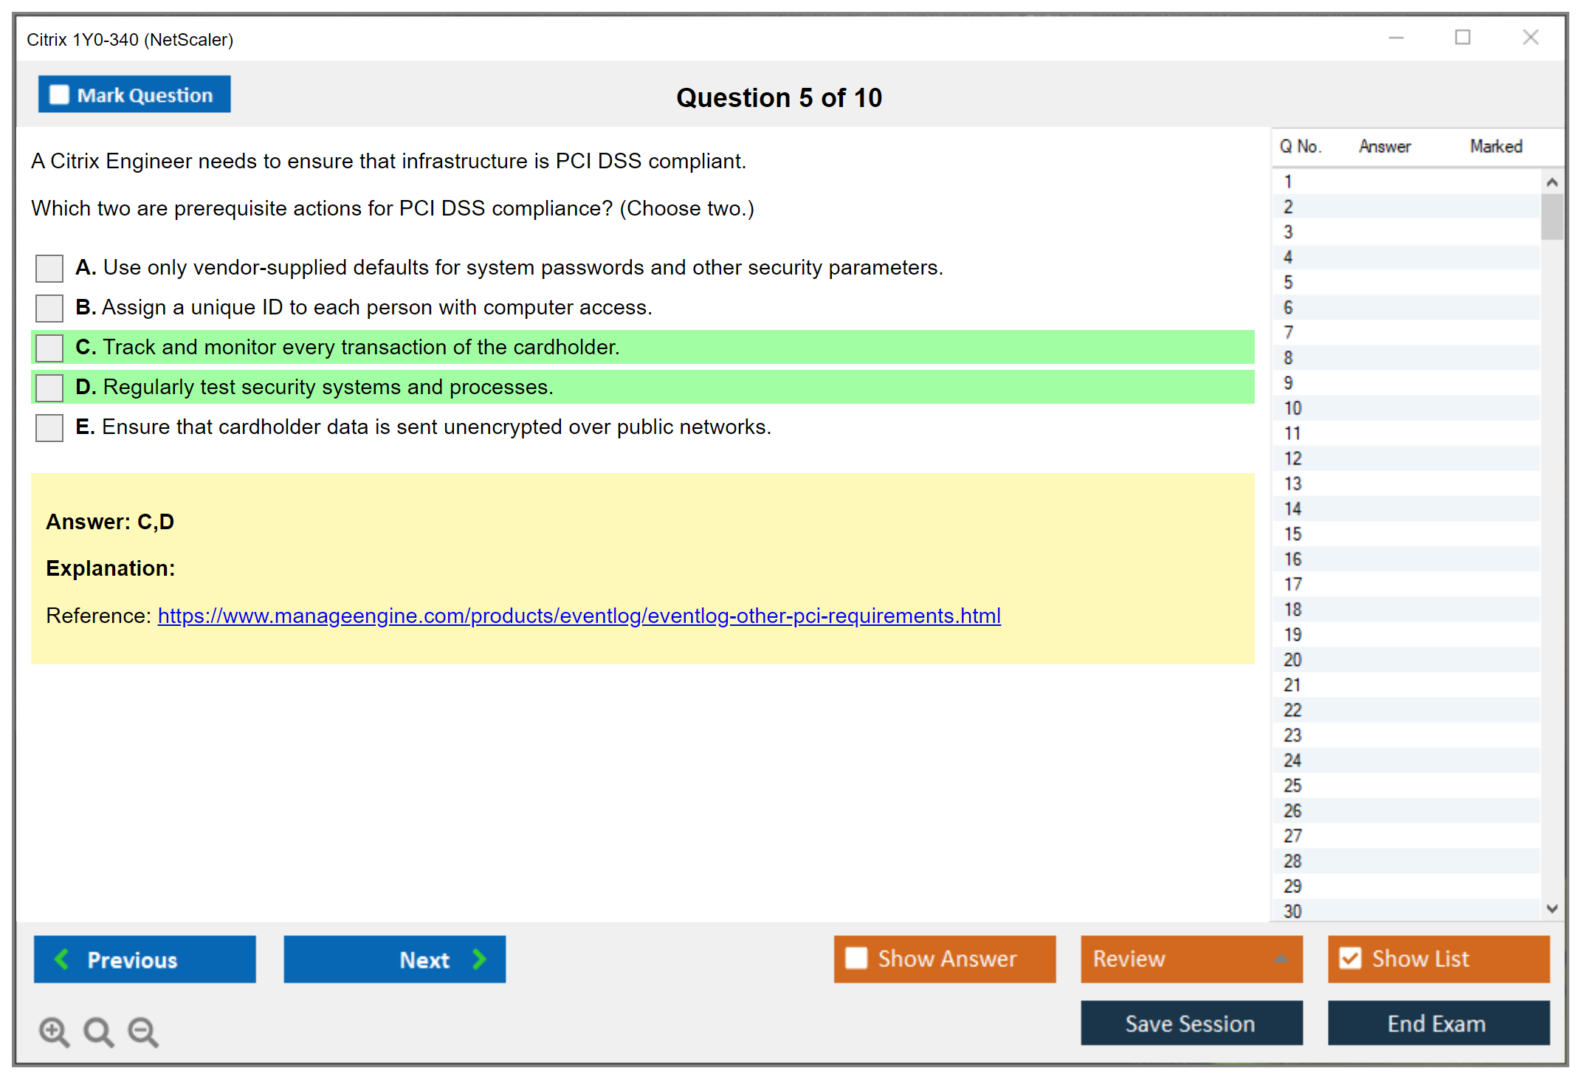Image resolution: width=1587 pixels, height=1085 pixels.
Task: Select checkbox for option C
Action: (49, 348)
